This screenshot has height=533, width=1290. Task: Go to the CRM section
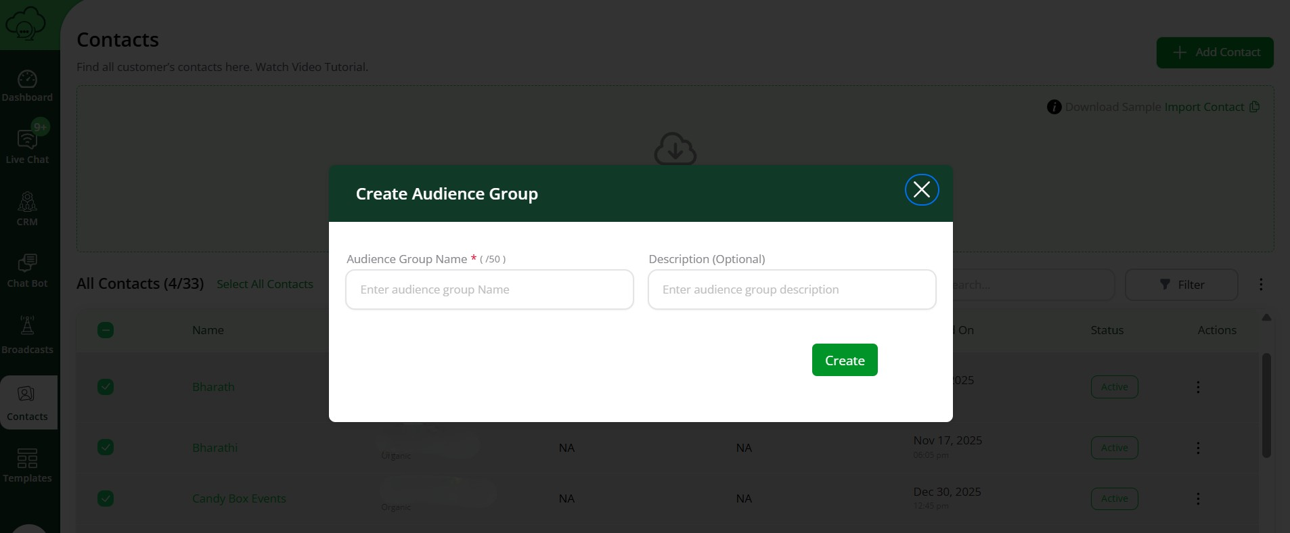pyautogui.click(x=27, y=208)
